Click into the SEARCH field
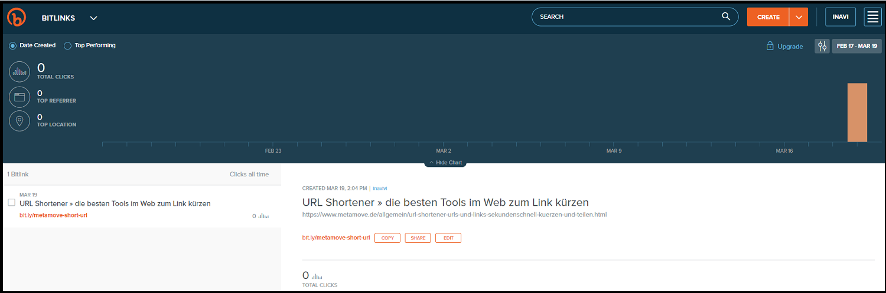The width and height of the screenshot is (886, 293). tap(635, 17)
